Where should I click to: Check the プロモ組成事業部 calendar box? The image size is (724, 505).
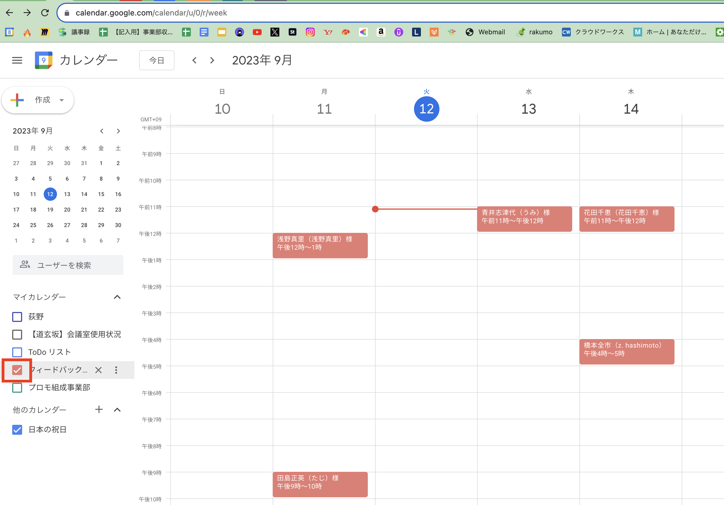click(17, 388)
